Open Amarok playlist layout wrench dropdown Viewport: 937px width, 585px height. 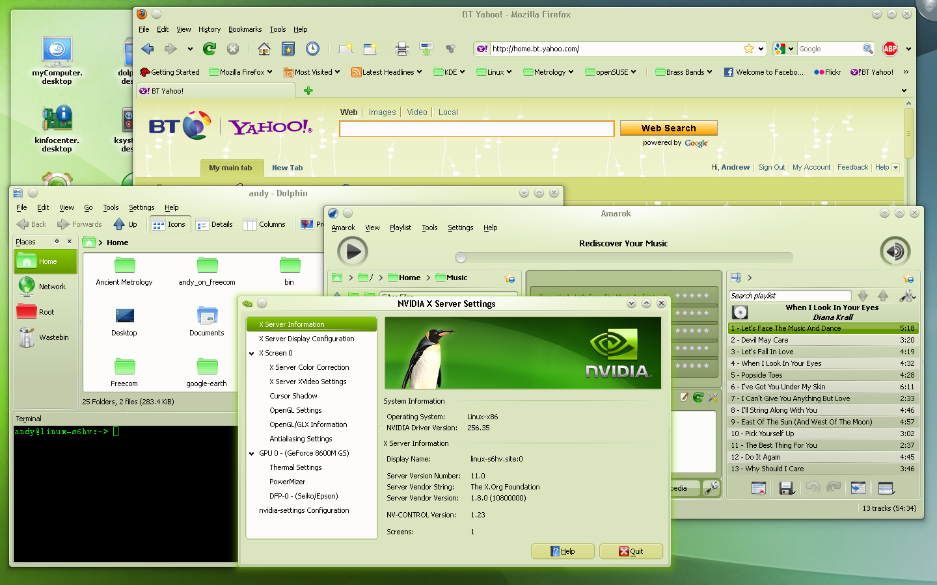pos(907,296)
